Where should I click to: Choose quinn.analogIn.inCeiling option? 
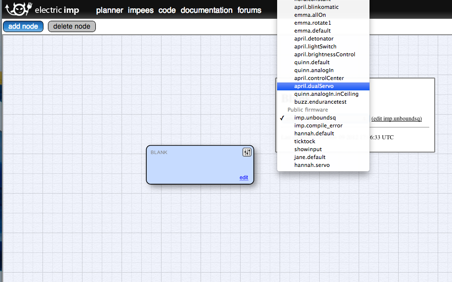(x=323, y=94)
